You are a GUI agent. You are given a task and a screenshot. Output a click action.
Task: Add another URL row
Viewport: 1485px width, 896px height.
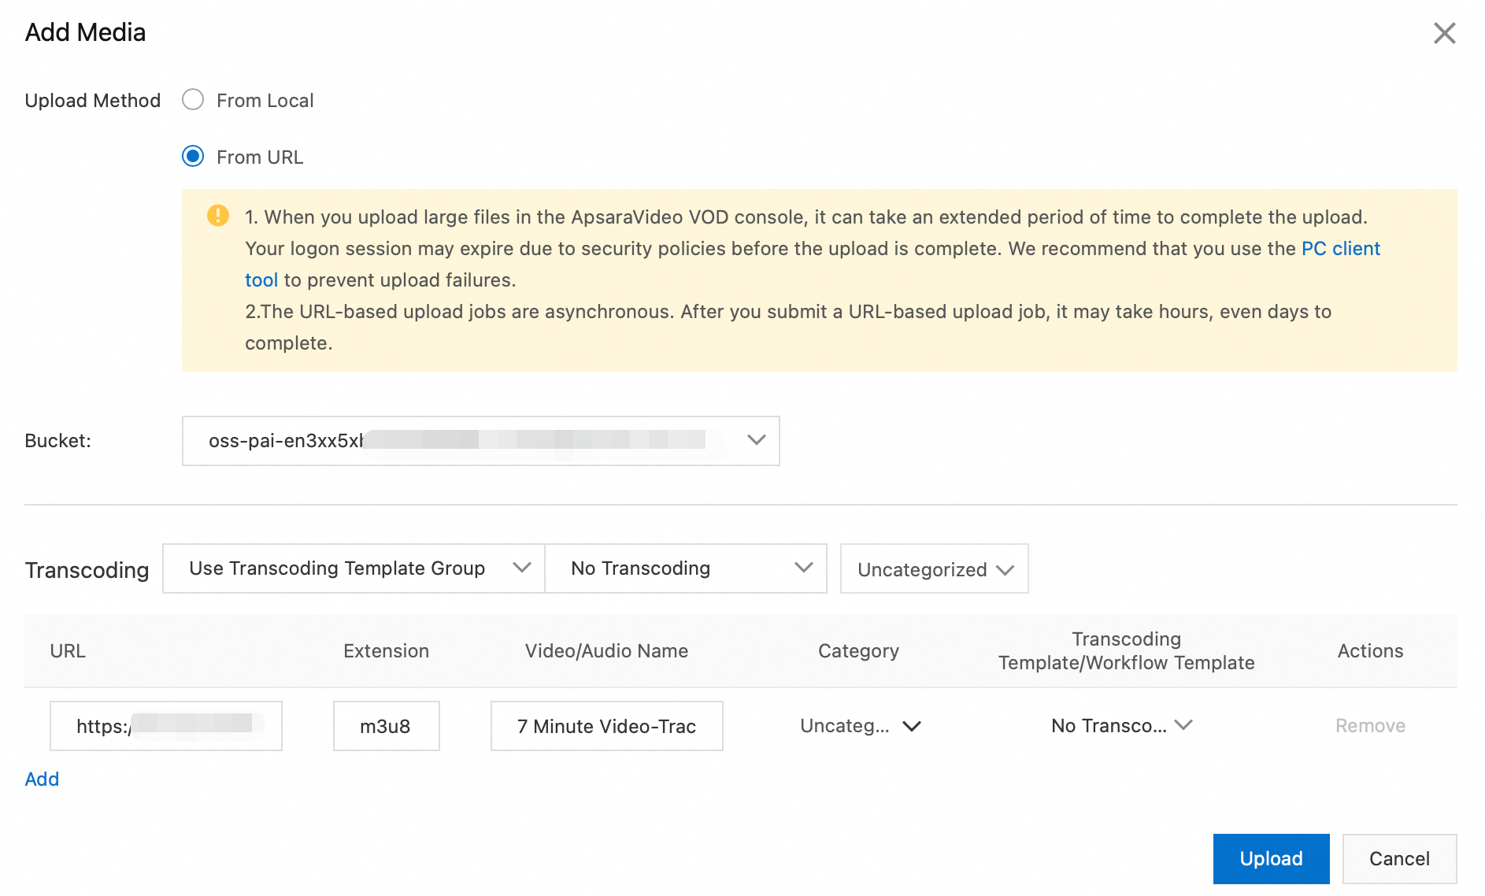click(x=42, y=779)
